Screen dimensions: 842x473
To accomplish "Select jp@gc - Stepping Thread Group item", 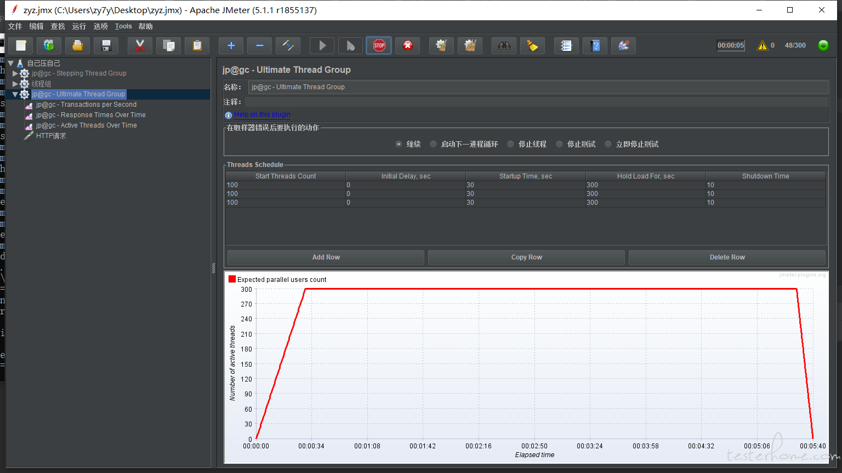I will tap(79, 73).
